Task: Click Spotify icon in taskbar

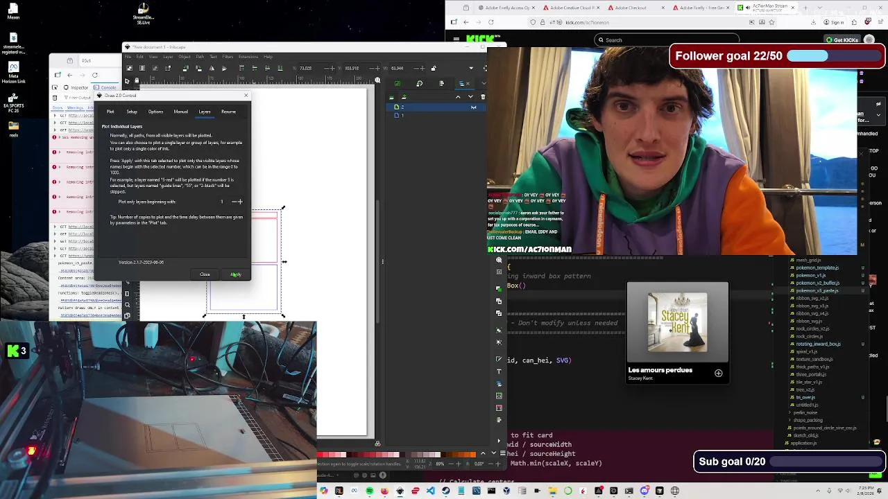Action: pyautogui.click(x=369, y=491)
